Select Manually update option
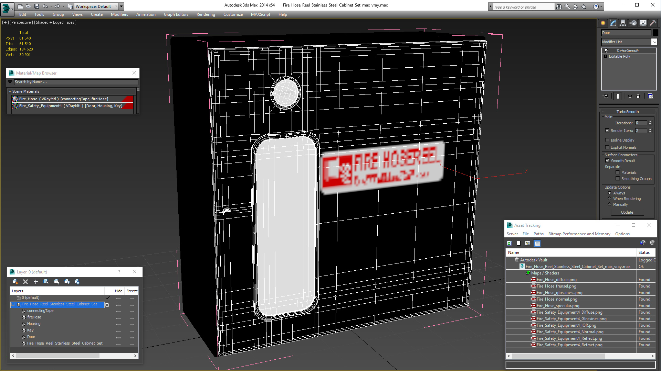 (x=609, y=204)
